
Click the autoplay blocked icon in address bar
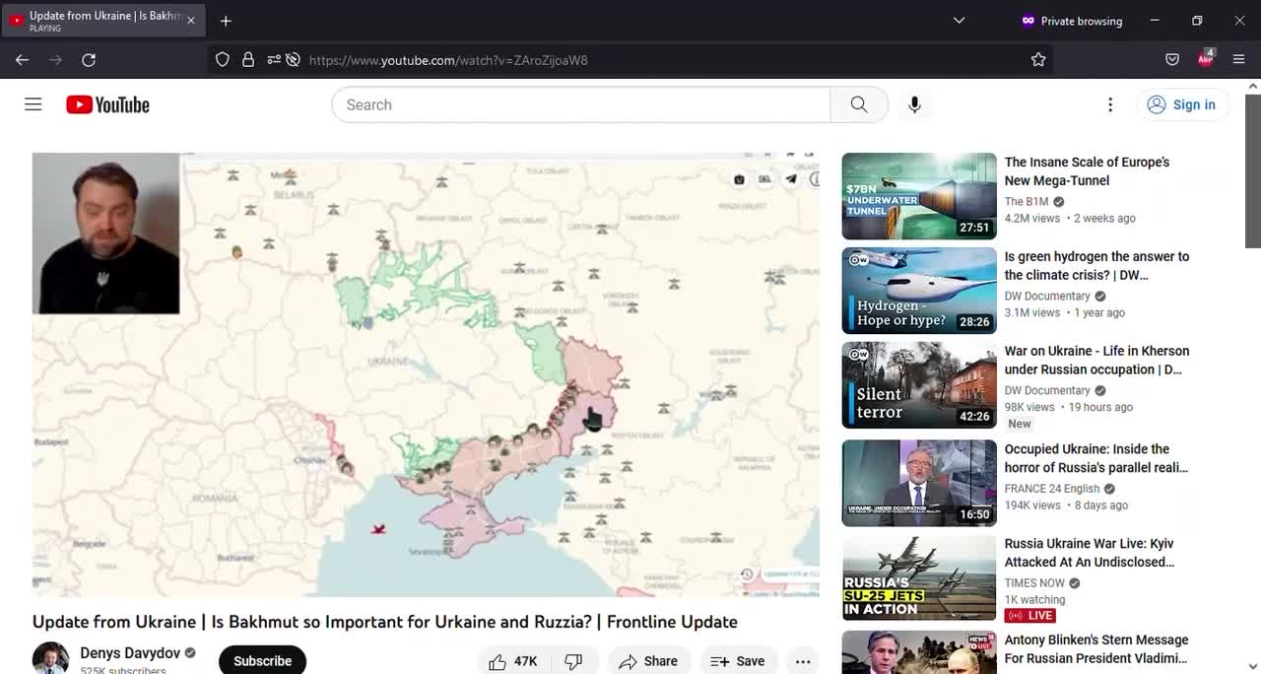point(293,60)
